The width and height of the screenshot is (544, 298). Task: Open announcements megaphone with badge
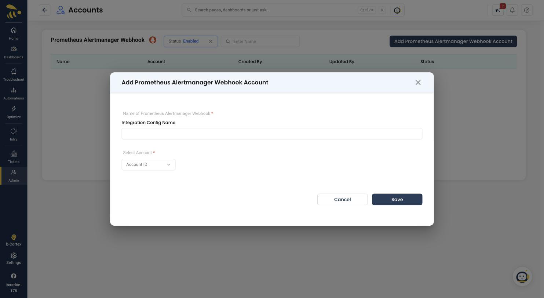click(x=498, y=10)
